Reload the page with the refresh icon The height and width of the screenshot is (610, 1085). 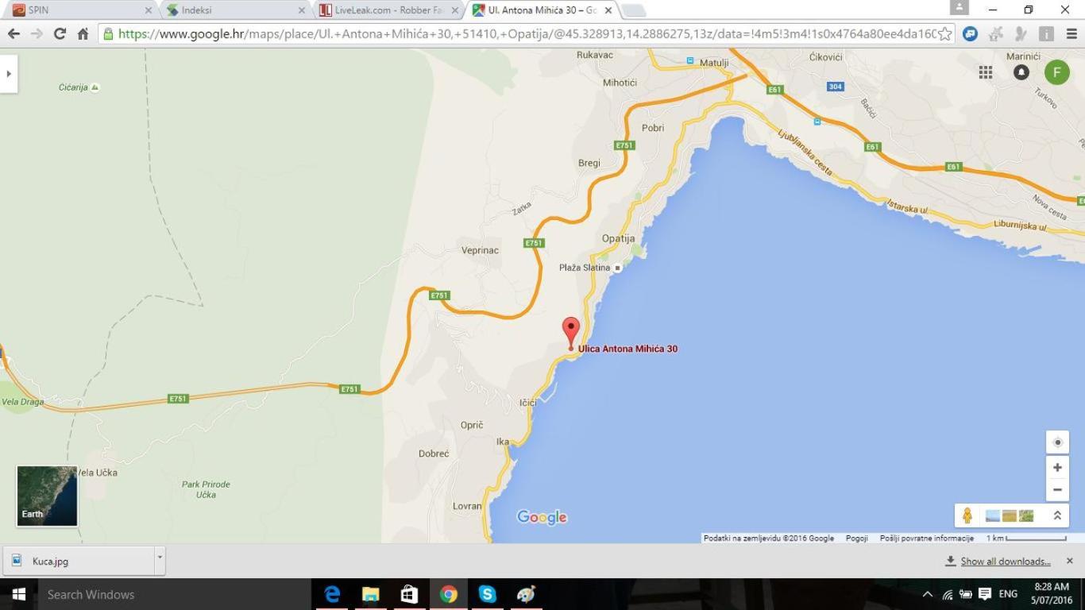coord(60,33)
